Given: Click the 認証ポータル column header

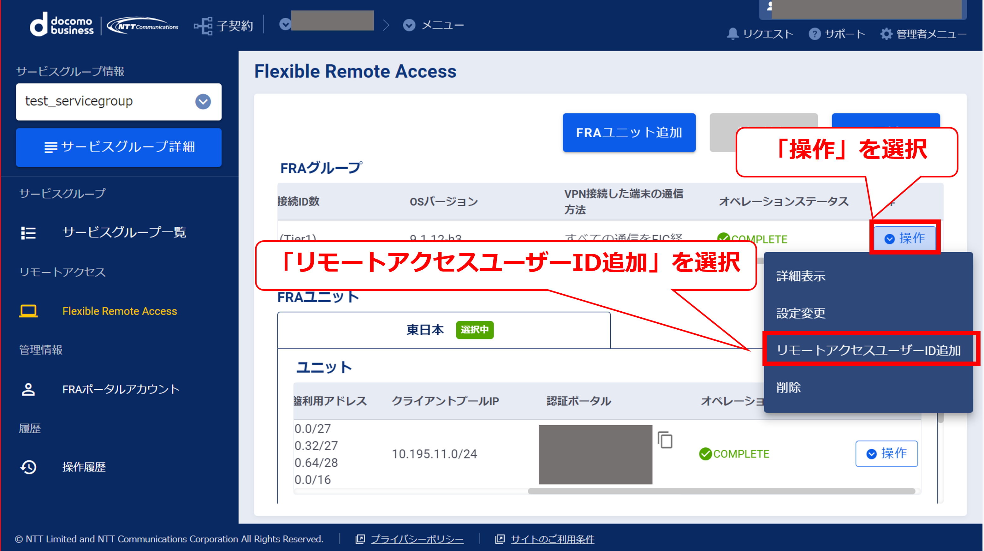Looking at the screenshot, I should 579,401.
